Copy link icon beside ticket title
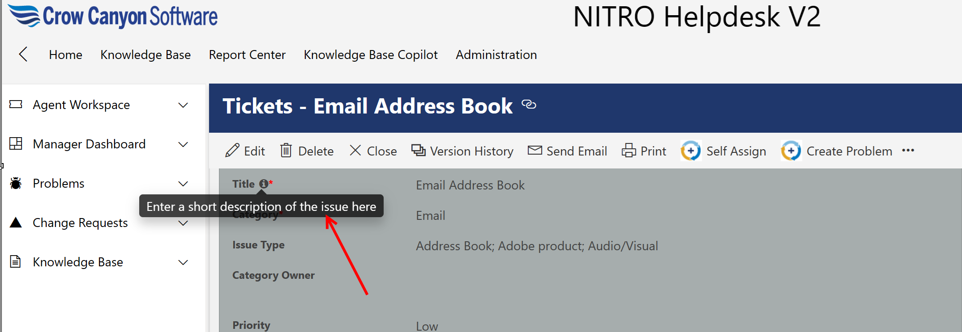The height and width of the screenshot is (332, 962). [529, 105]
